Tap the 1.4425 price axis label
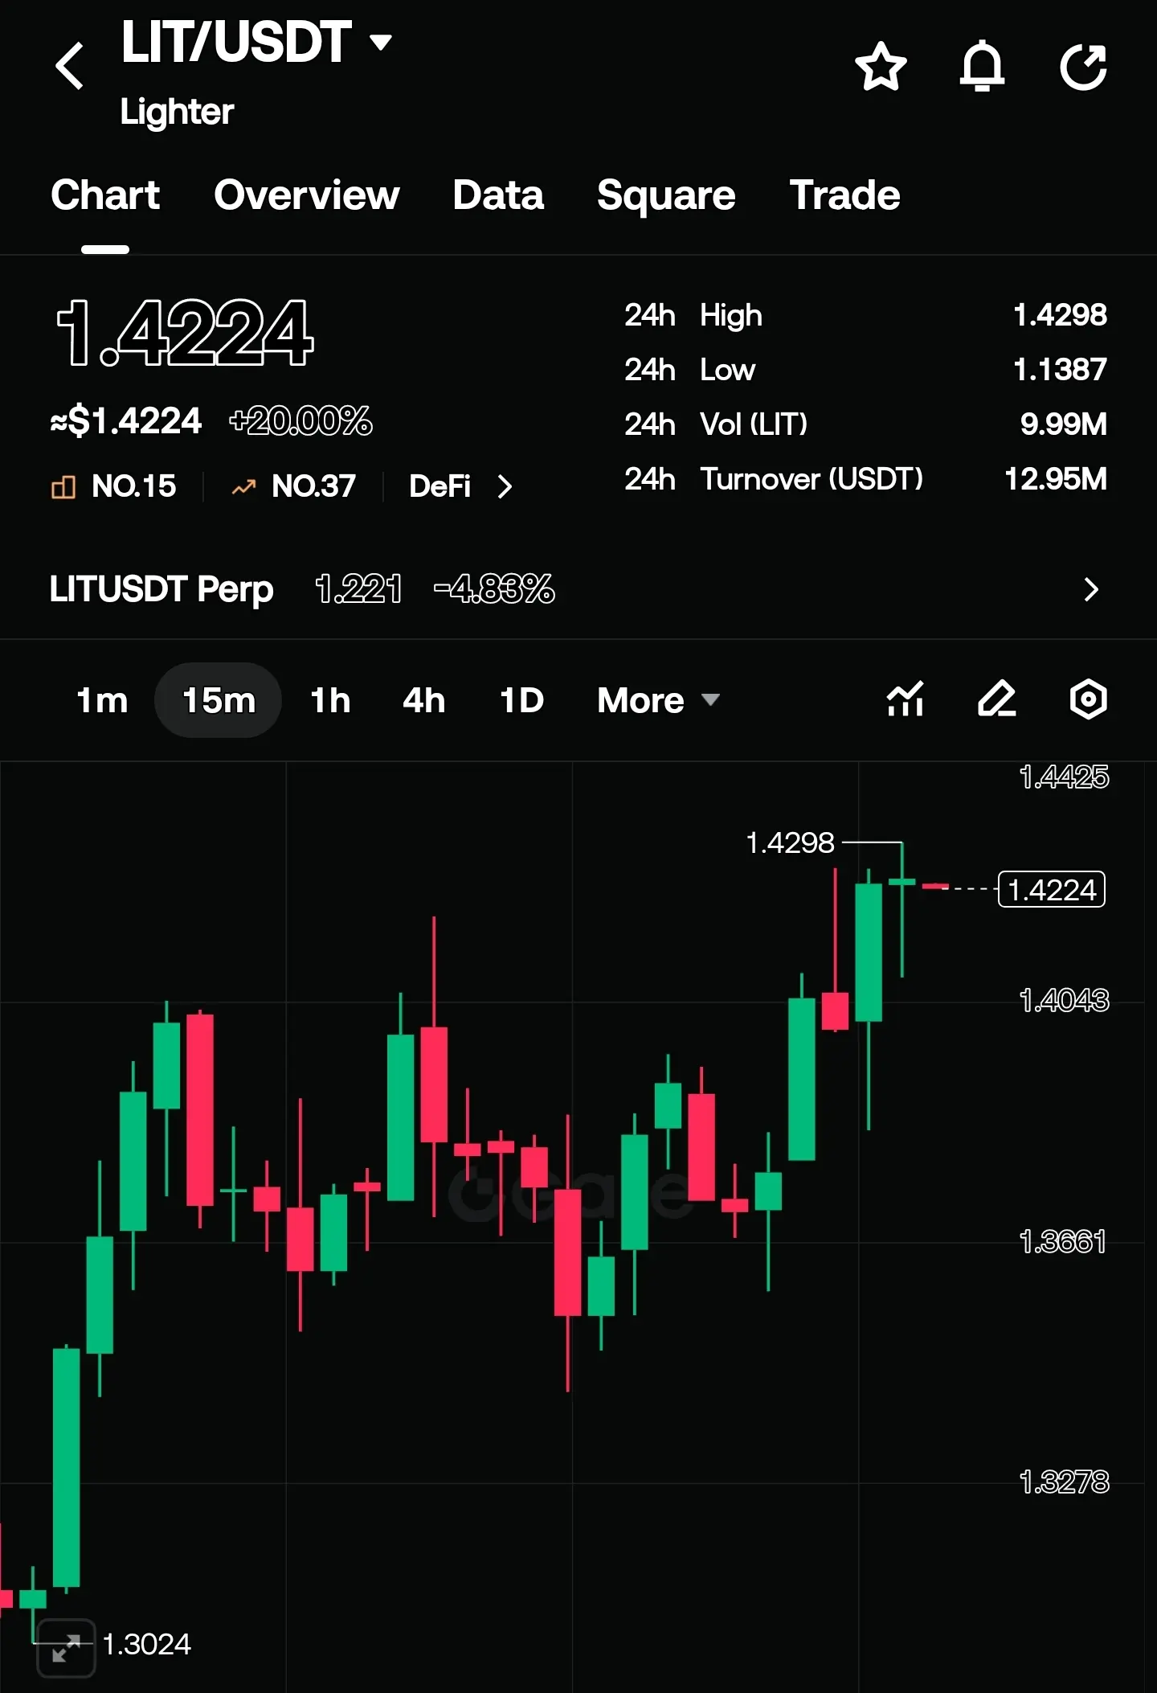 [x=1064, y=777]
